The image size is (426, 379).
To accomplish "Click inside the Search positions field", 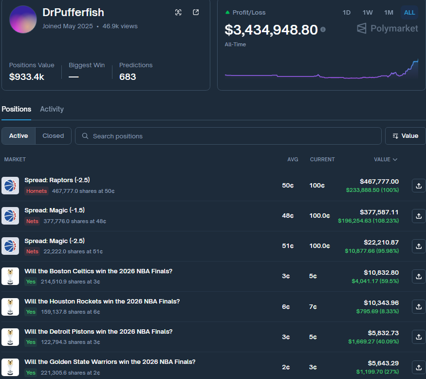I will point(195,136).
